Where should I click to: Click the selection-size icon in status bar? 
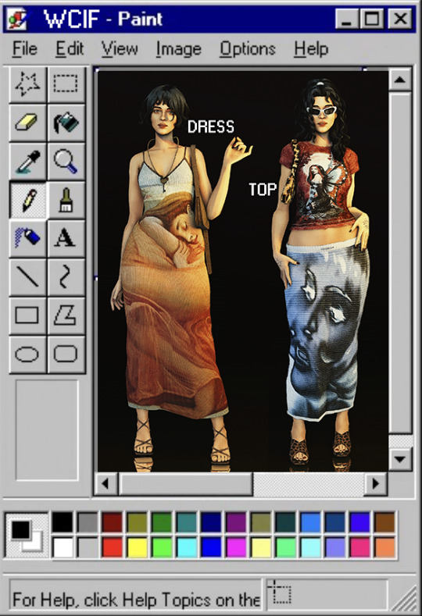pyautogui.click(x=280, y=593)
